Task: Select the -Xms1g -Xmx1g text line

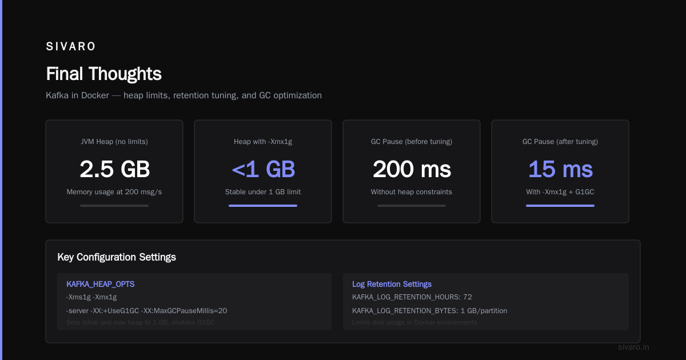Action: tap(91, 297)
